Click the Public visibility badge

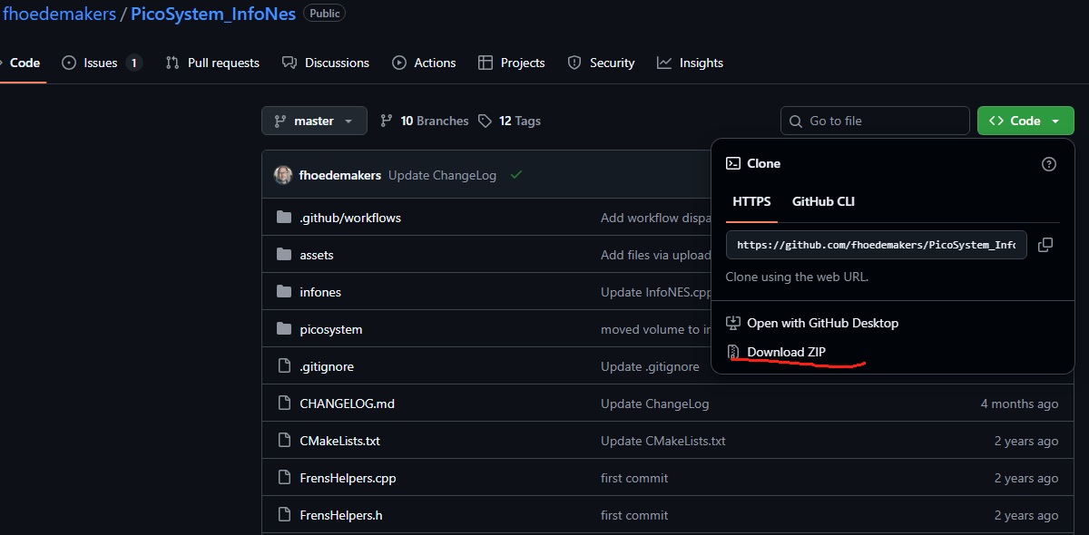(324, 14)
